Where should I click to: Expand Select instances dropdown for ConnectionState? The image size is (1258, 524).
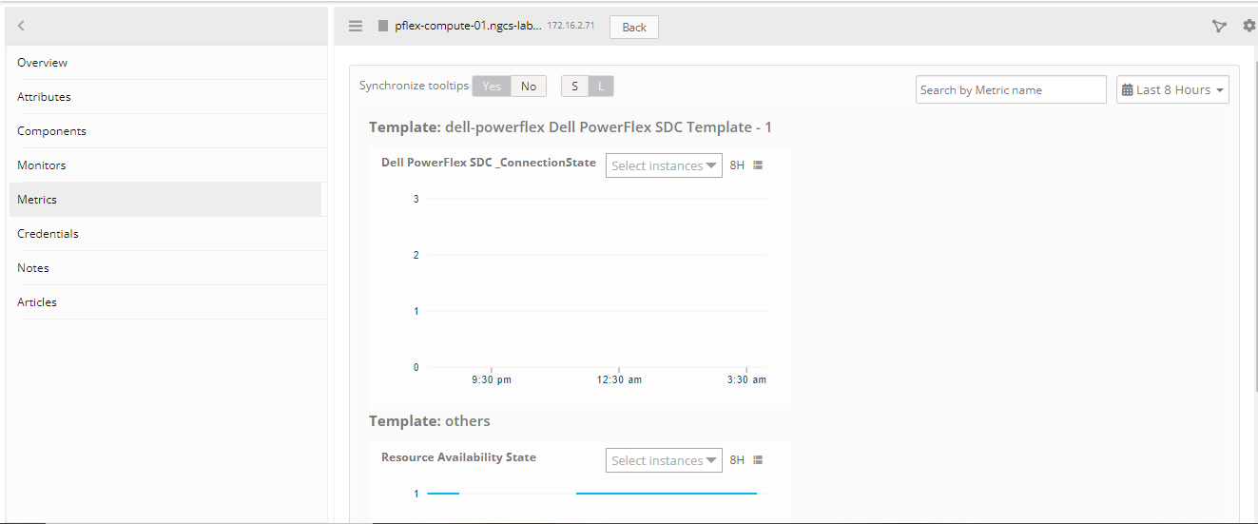[x=664, y=165]
